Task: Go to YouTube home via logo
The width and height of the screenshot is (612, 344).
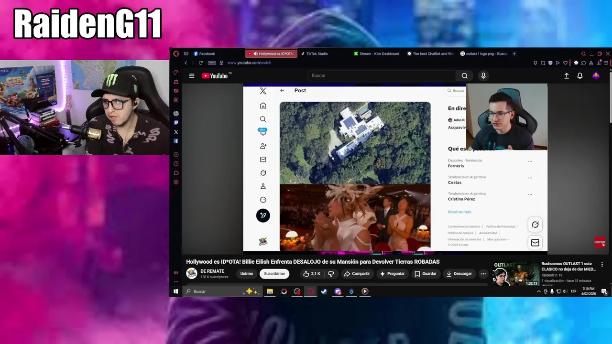Action: click(x=215, y=75)
